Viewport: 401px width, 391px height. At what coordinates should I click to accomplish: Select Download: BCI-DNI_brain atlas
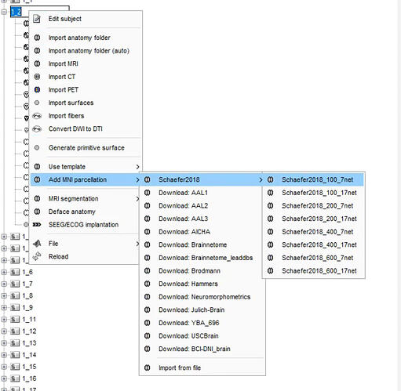coord(202,349)
